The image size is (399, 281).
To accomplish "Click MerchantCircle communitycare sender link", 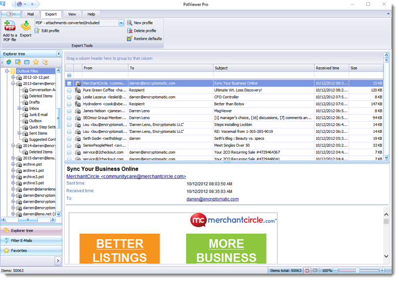I will pyautogui.click(x=126, y=176).
